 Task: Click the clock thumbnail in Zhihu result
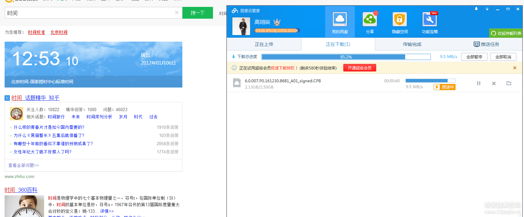pyautogui.click(x=16, y=114)
